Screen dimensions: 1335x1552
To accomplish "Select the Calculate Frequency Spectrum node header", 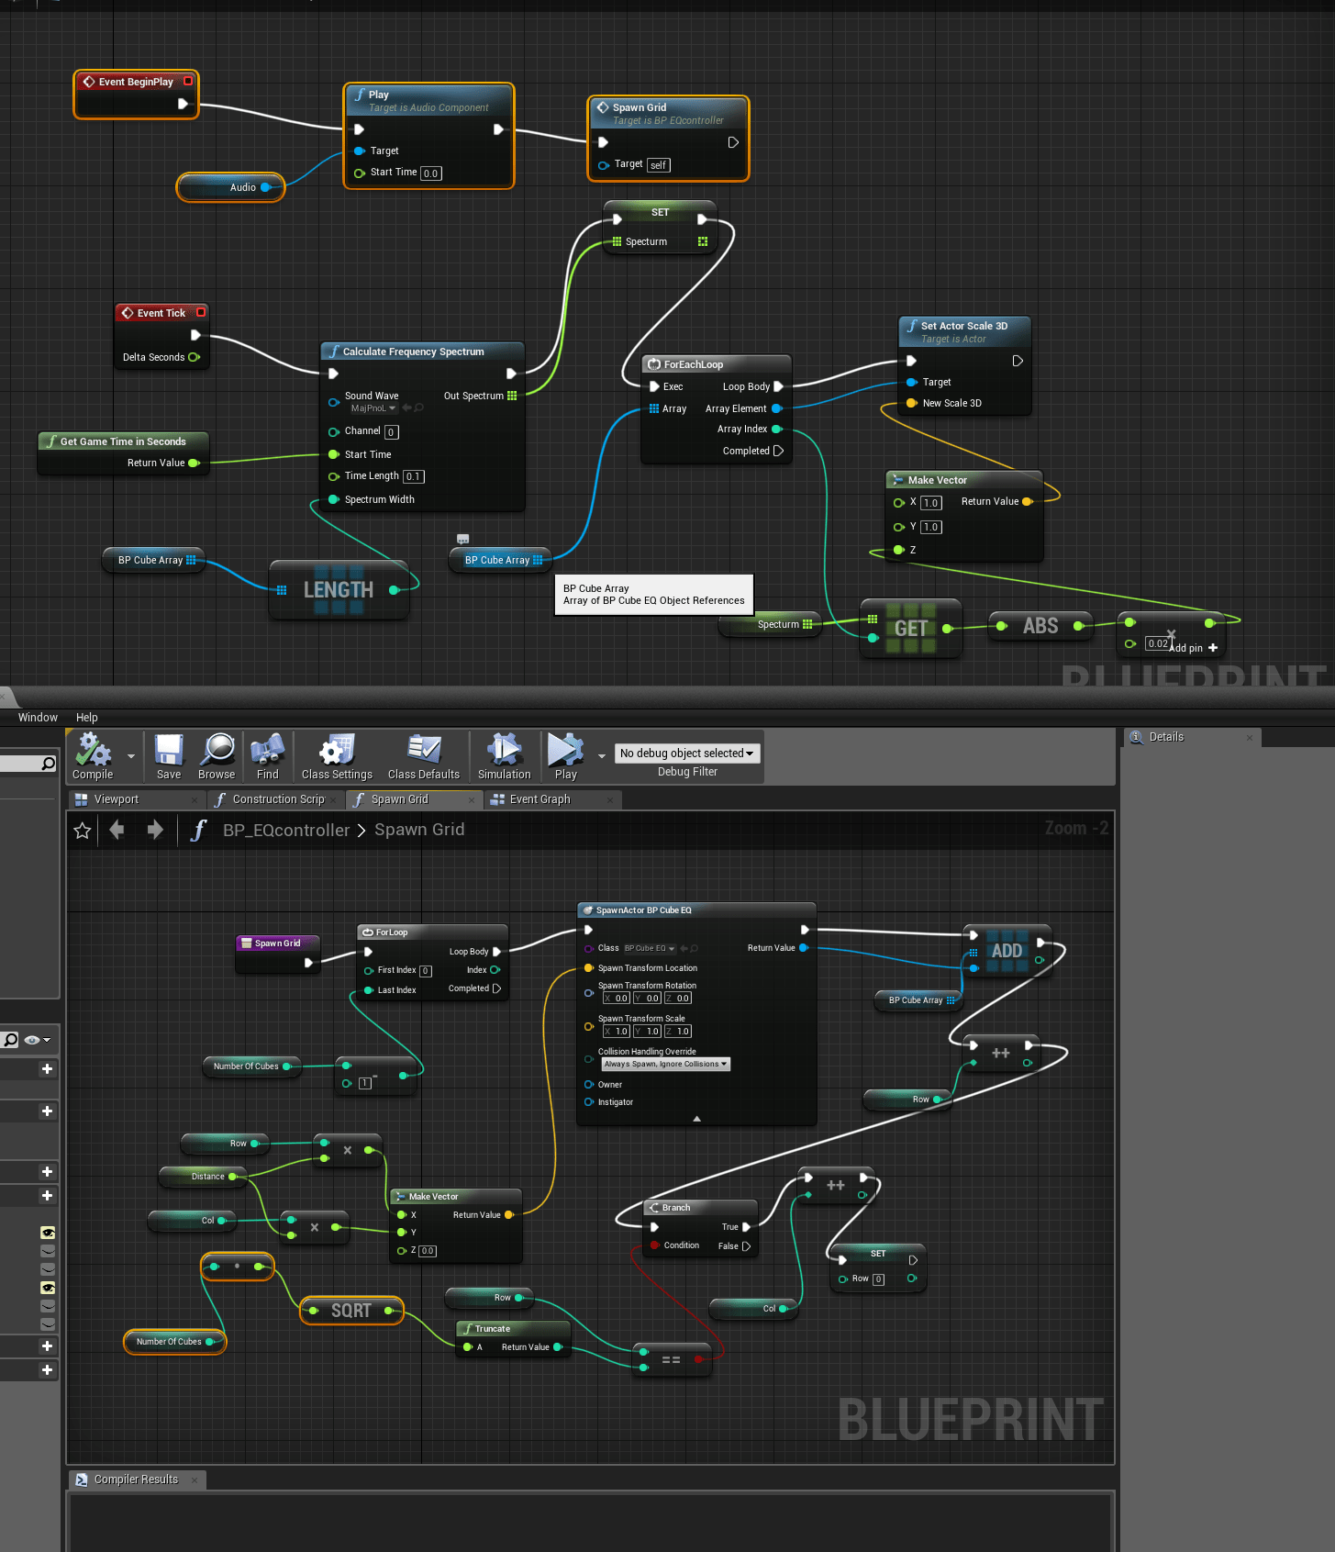I will click(423, 352).
